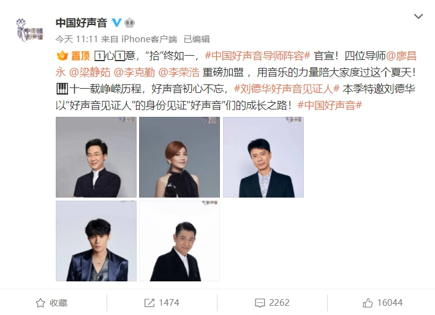Image resolution: width=435 pixels, height=315 pixels.
Task: Like the post with thumbs-up icon
Action: [x=368, y=303]
